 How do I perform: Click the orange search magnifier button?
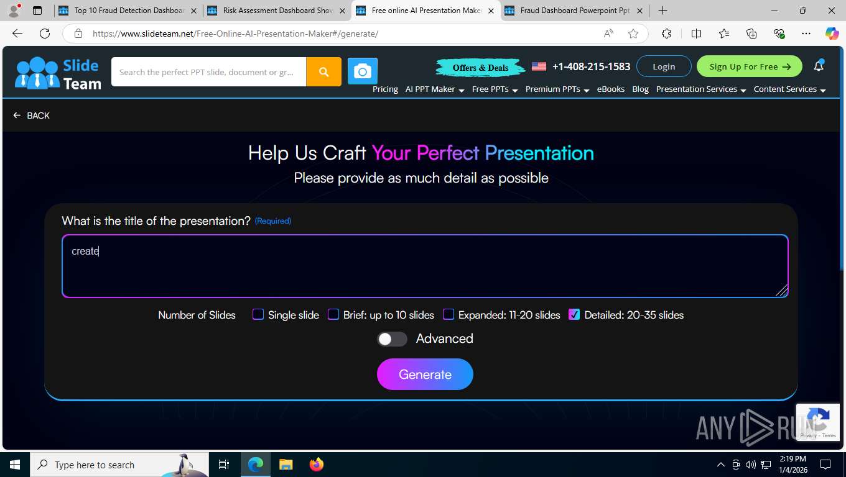323,72
